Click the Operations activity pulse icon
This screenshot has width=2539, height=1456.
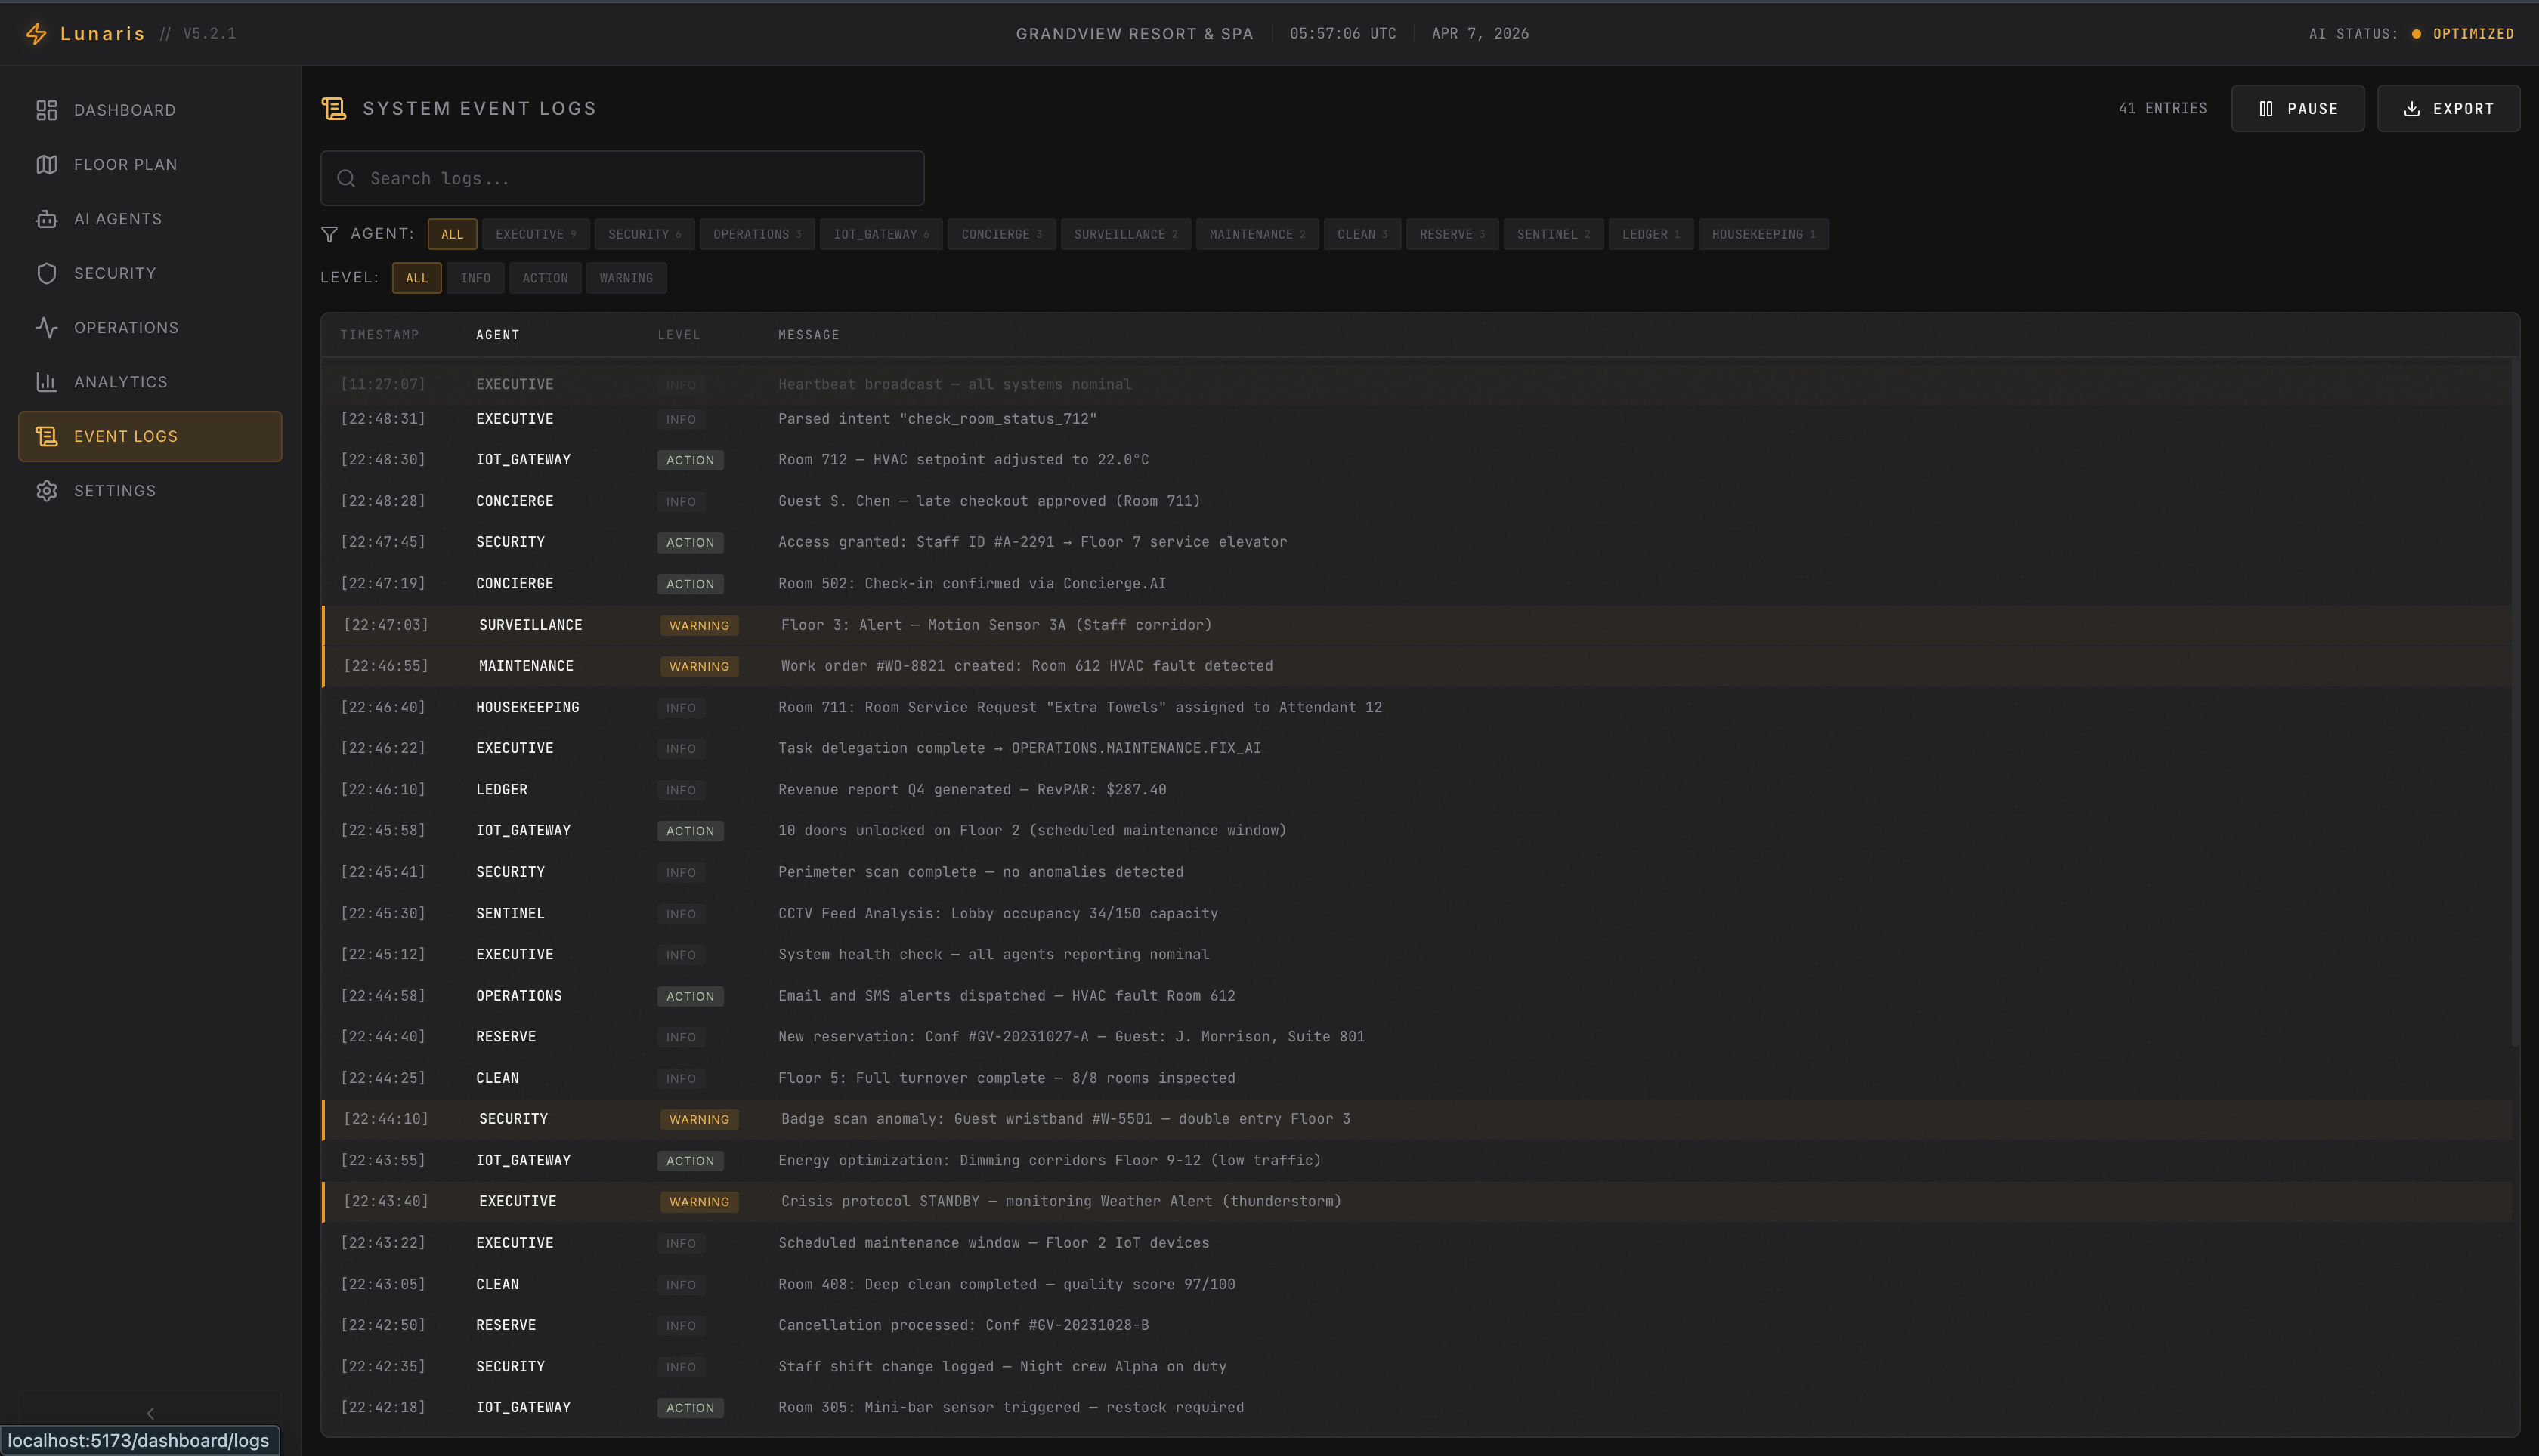pyautogui.click(x=46, y=328)
